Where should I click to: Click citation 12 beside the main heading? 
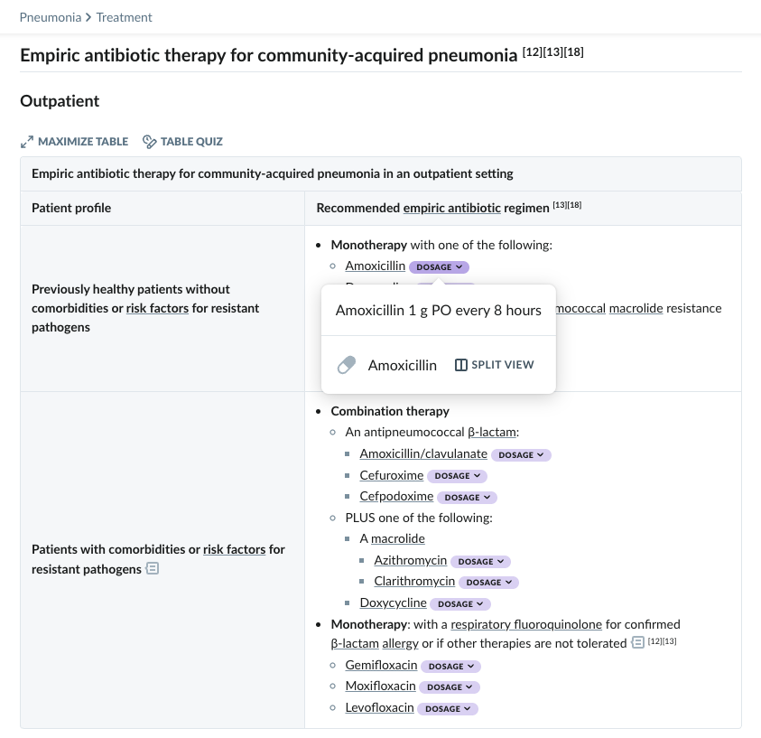tap(533, 52)
